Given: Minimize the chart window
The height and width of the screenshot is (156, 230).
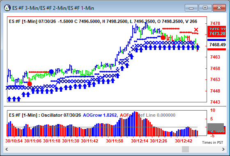Looking at the screenshot, I should (191, 8).
